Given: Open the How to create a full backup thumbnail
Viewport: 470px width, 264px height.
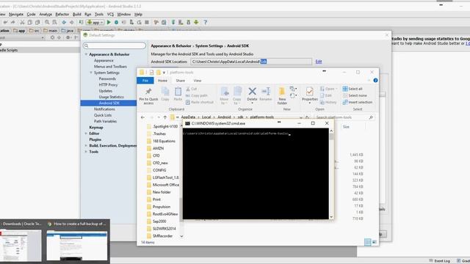Looking at the screenshot, I should click(77, 242).
